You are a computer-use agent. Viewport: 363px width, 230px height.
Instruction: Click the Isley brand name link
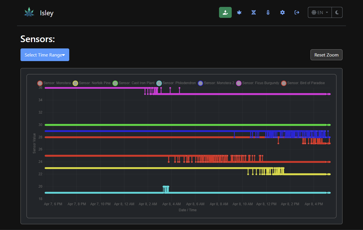click(47, 13)
